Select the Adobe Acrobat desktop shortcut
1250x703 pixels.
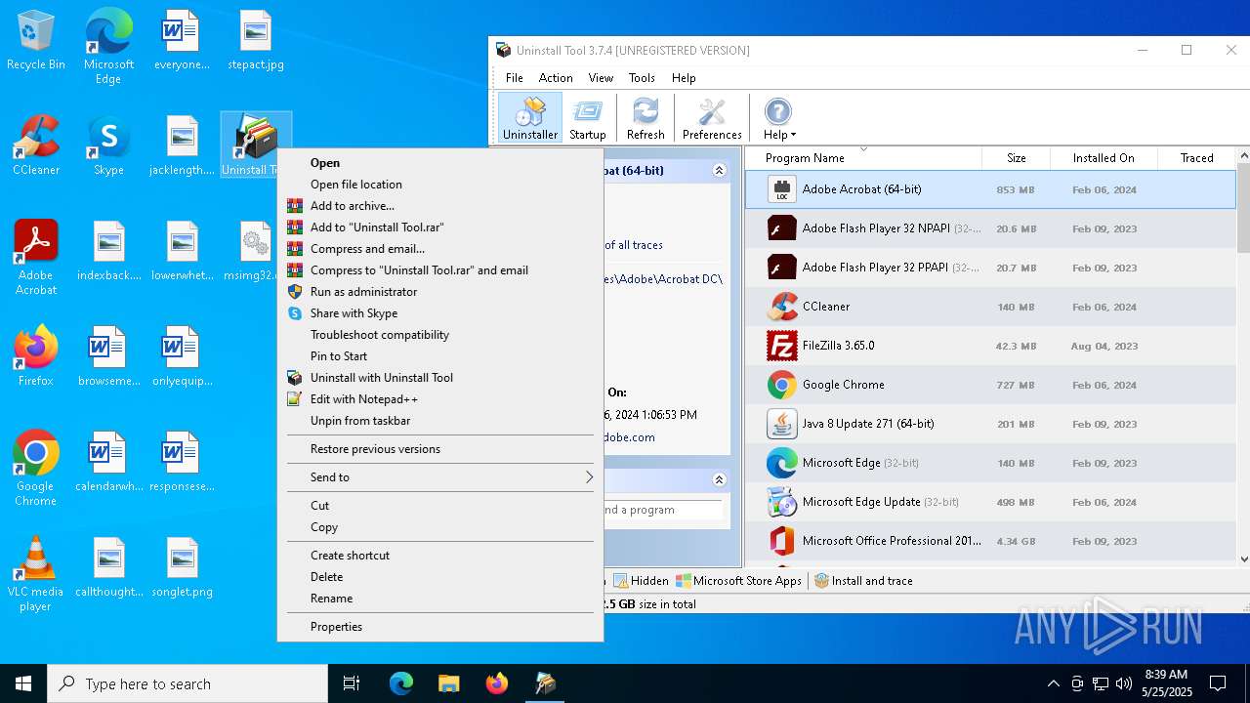[x=36, y=258]
